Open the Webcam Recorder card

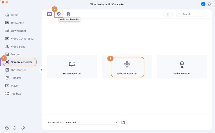[x=127, y=67]
